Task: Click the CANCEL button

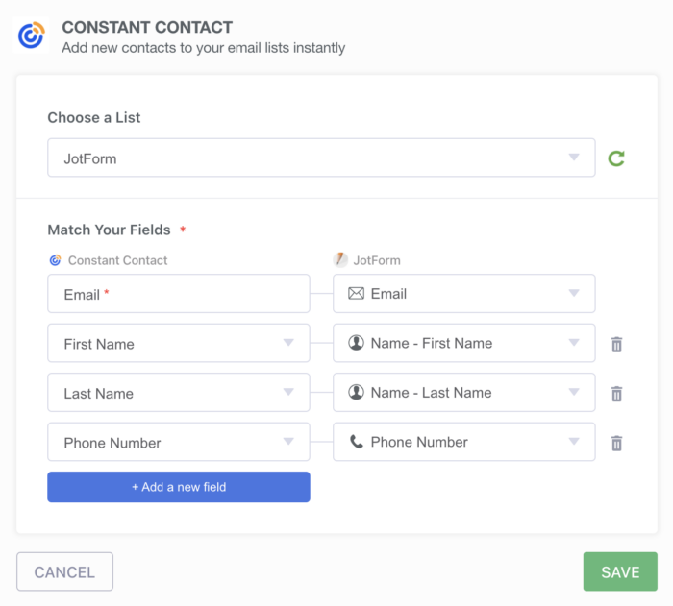Action: 64,572
